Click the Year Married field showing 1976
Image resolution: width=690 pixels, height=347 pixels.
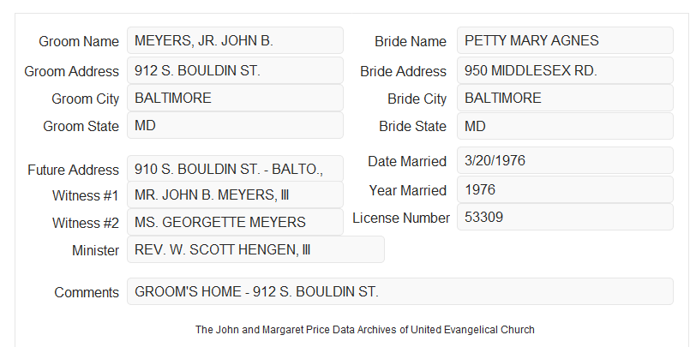tap(565, 189)
